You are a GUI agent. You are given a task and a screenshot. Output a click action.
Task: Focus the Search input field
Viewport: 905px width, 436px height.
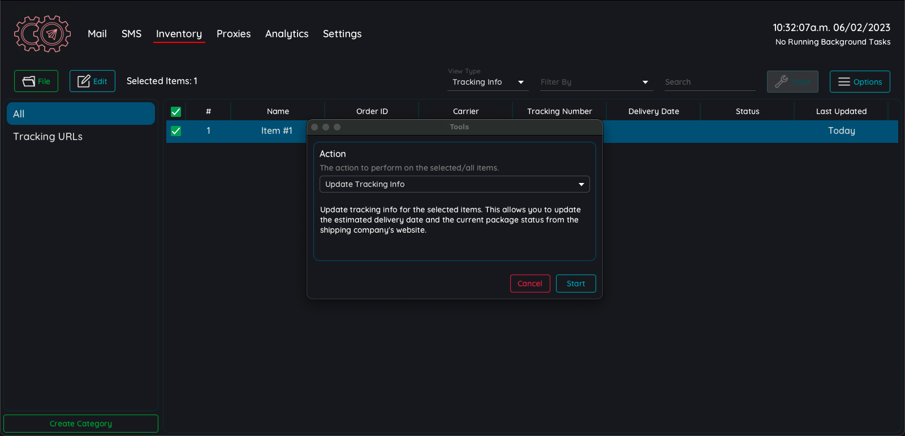709,82
